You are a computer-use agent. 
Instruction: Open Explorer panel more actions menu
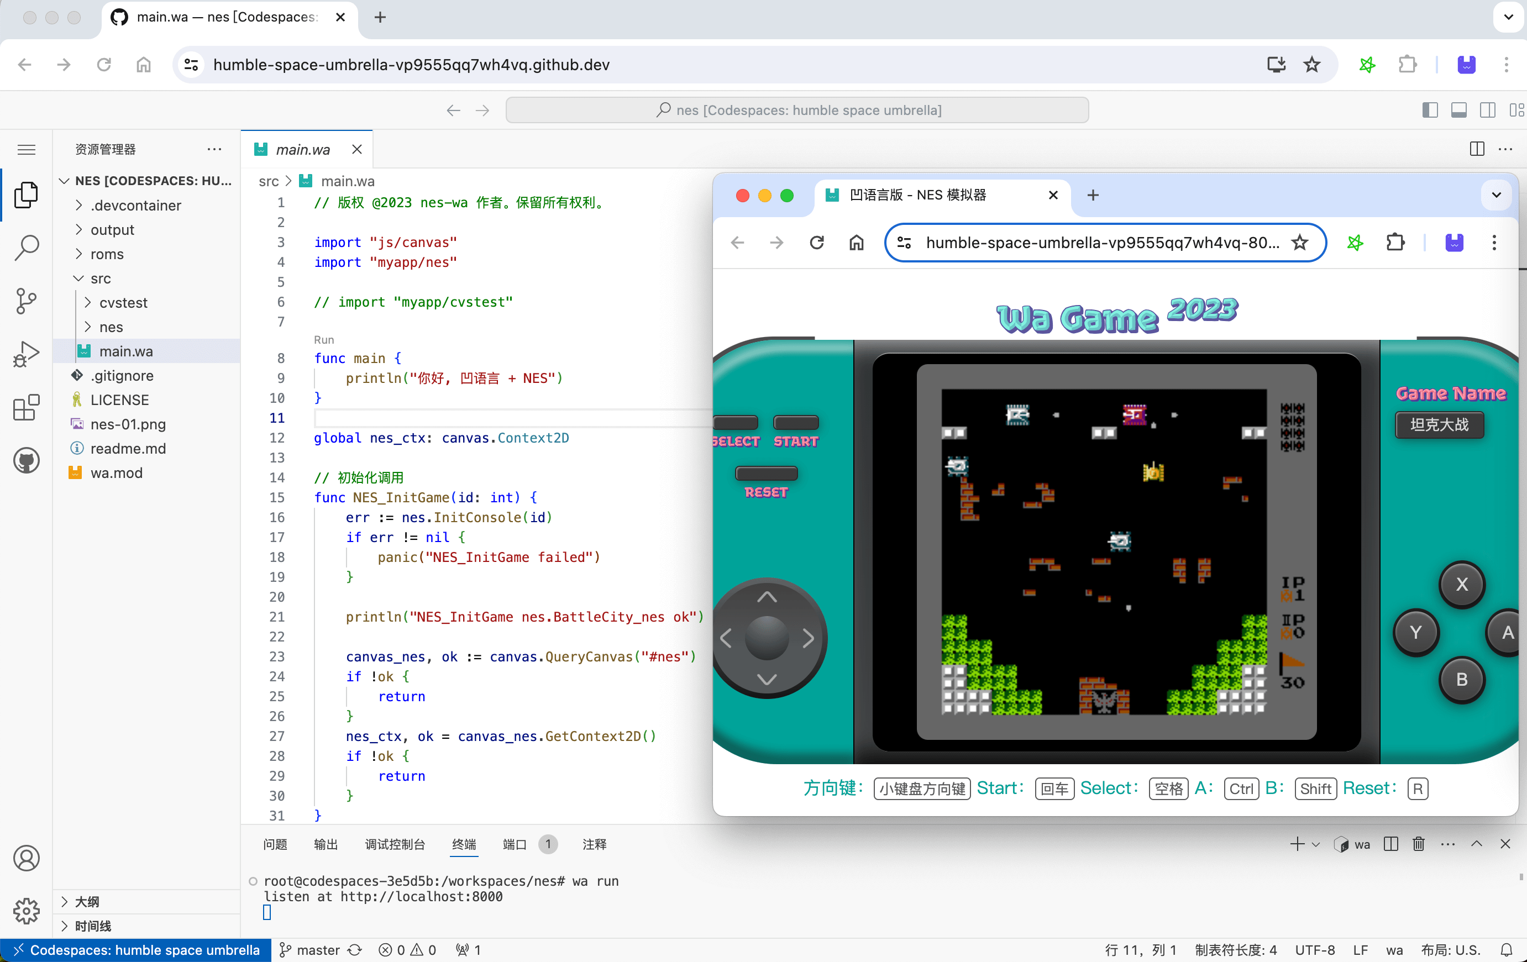[214, 149]
